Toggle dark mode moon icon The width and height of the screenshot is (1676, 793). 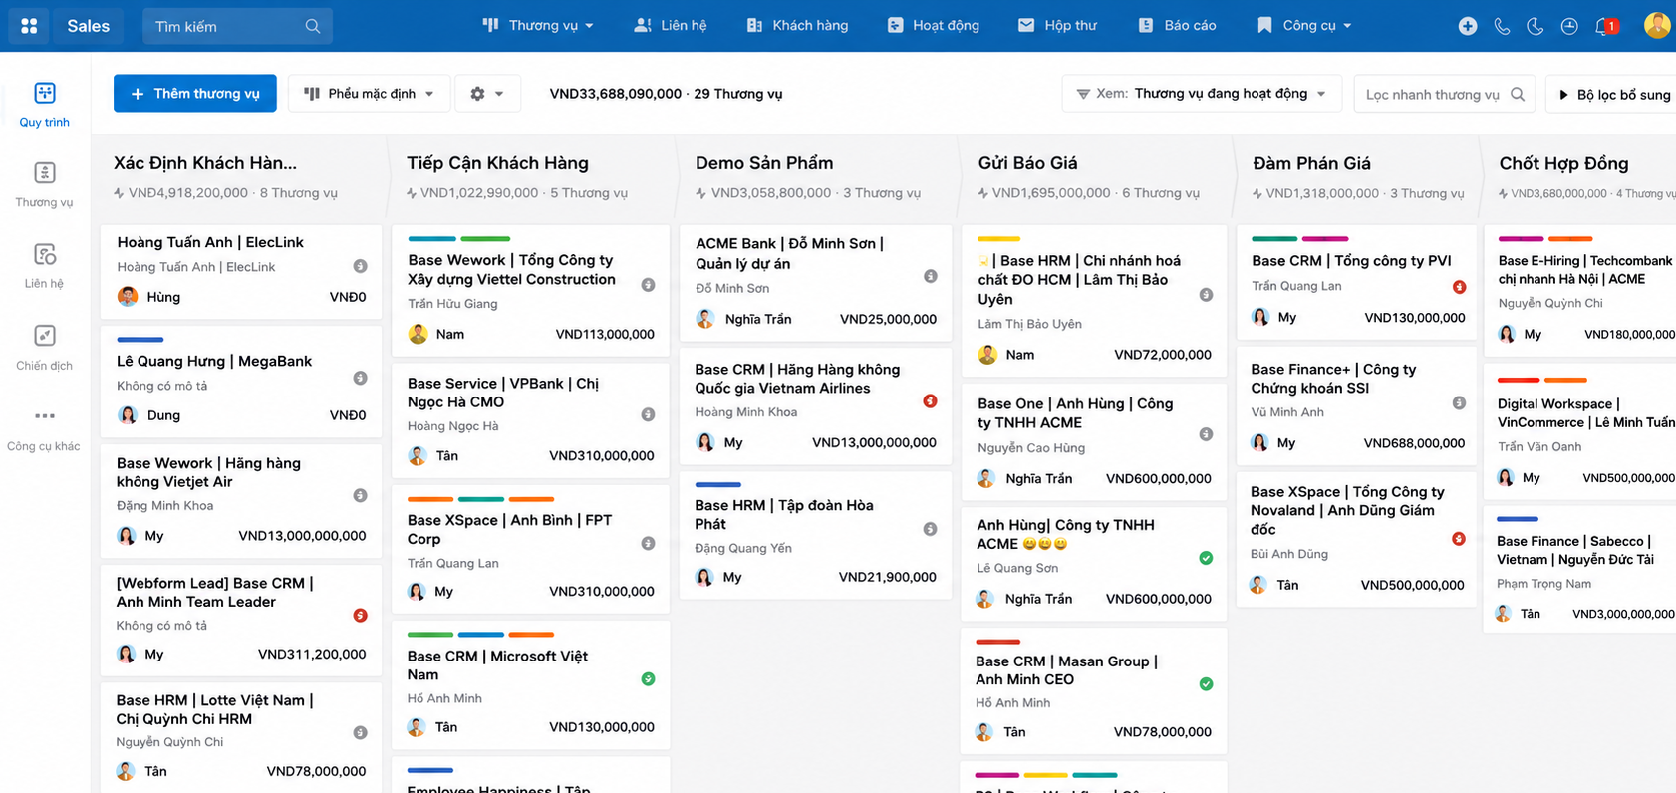[1536, 26]
